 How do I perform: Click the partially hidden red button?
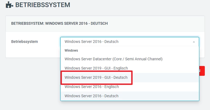click(x=202, y=71)
